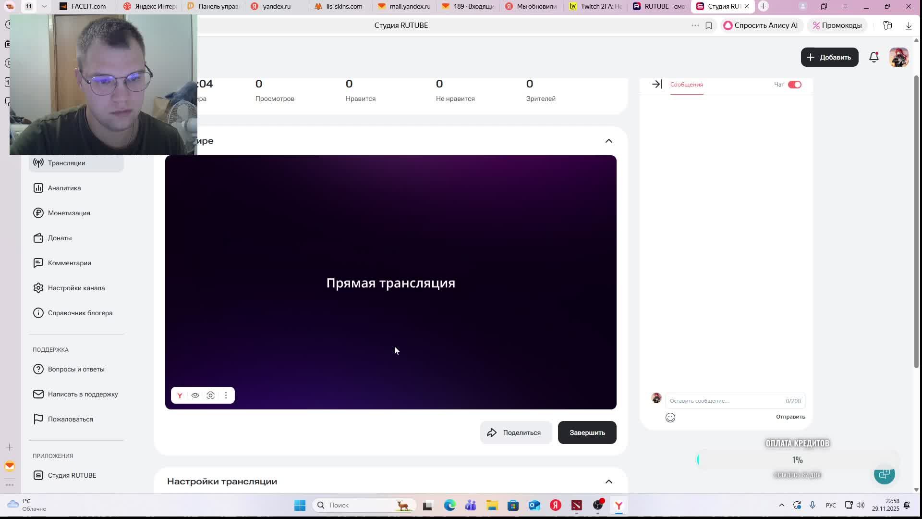Click the notifications bell icon
Viewport: 922px width, 519px height.
[873, 57]
